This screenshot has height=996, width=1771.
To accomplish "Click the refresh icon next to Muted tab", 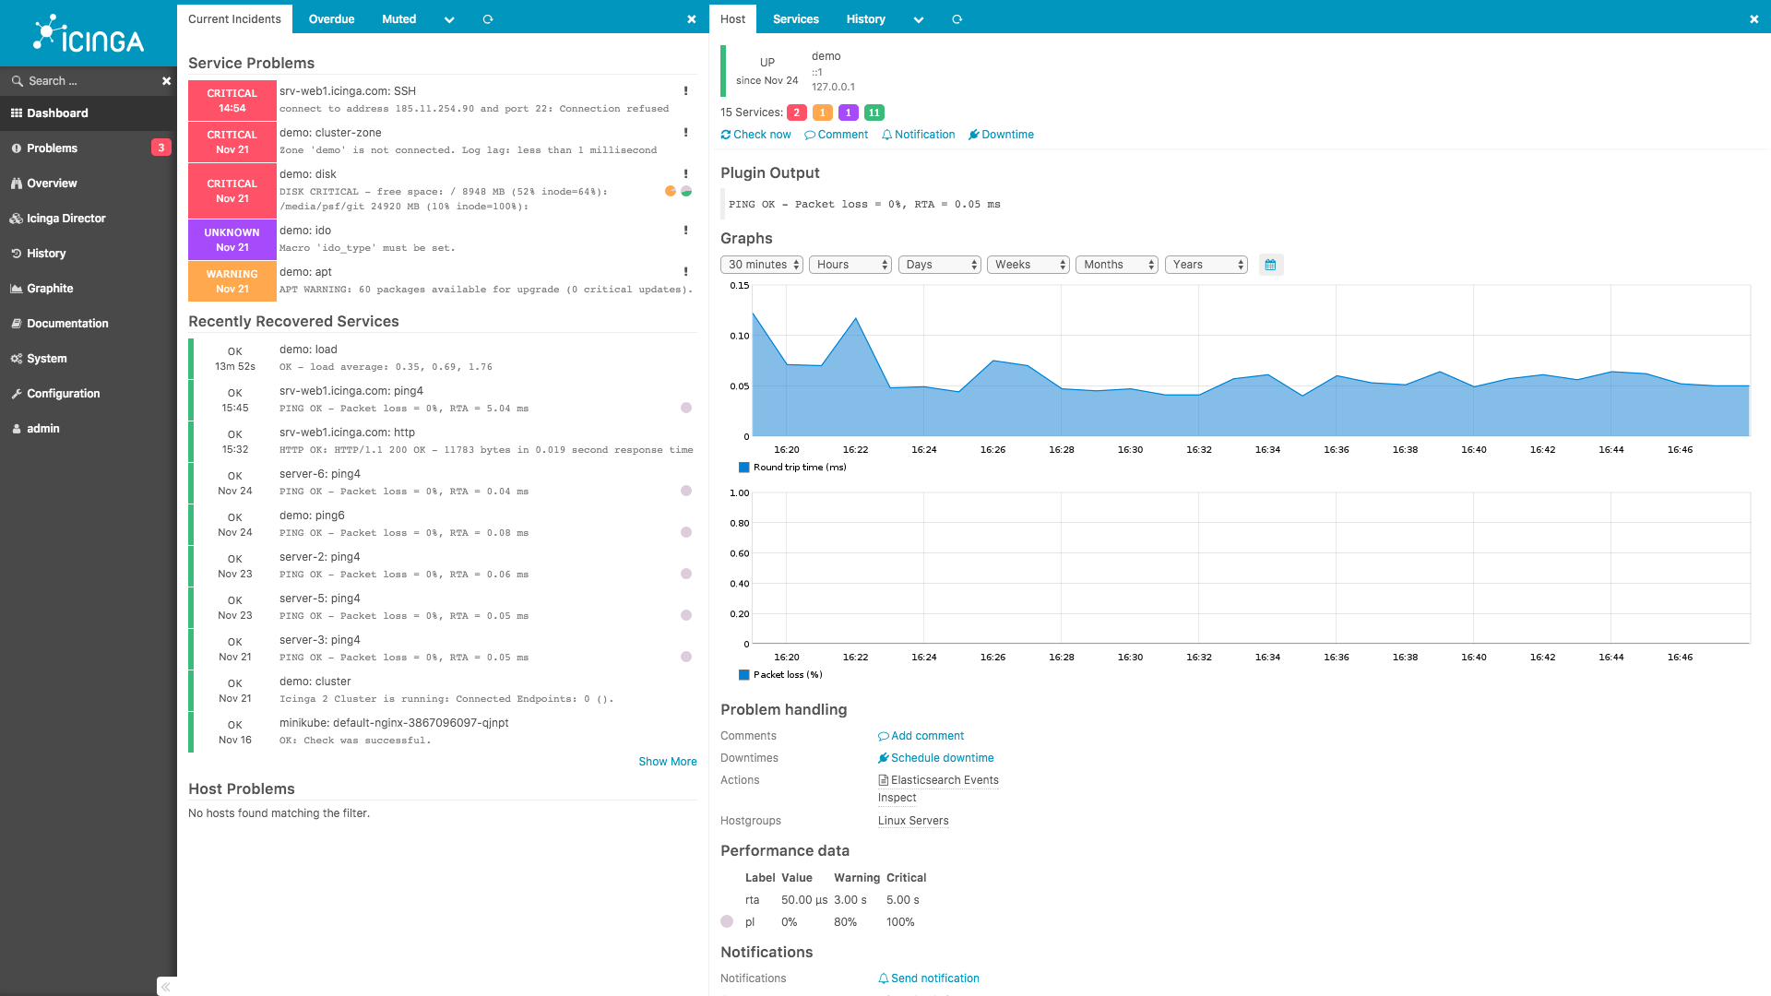I will click(x=486, y=18).
